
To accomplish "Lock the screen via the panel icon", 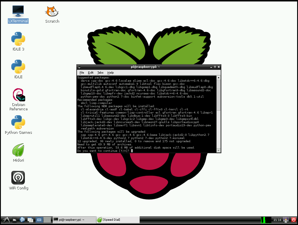I will coord(286,220).
